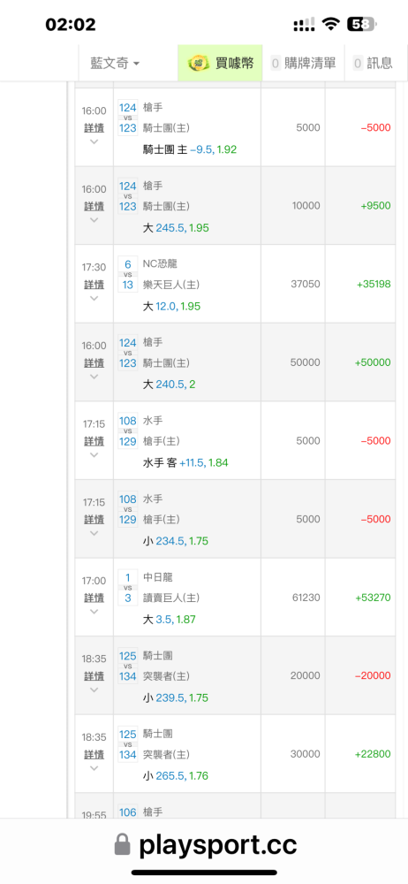Tap the lock icon beside playsport.cc
This screenshot has height=884, width=408.
tap(122, 844)
